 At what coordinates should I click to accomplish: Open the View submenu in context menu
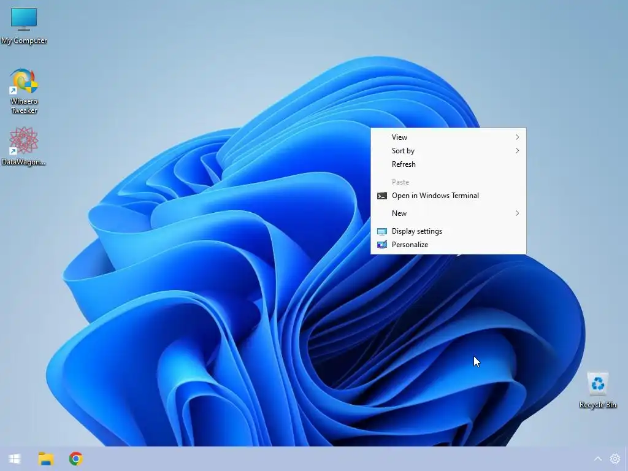pyautogui.click(x=448, y=137)
